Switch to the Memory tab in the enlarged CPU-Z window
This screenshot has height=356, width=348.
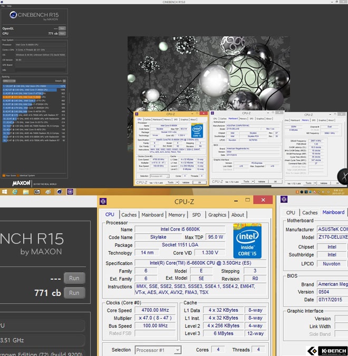(177, 214)
